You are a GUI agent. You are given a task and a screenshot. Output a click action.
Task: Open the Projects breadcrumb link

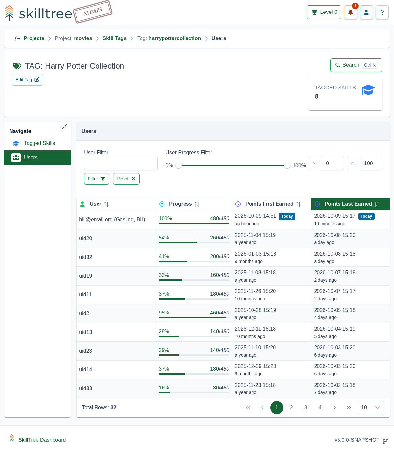pyautogui.click(x=34, y=38)
